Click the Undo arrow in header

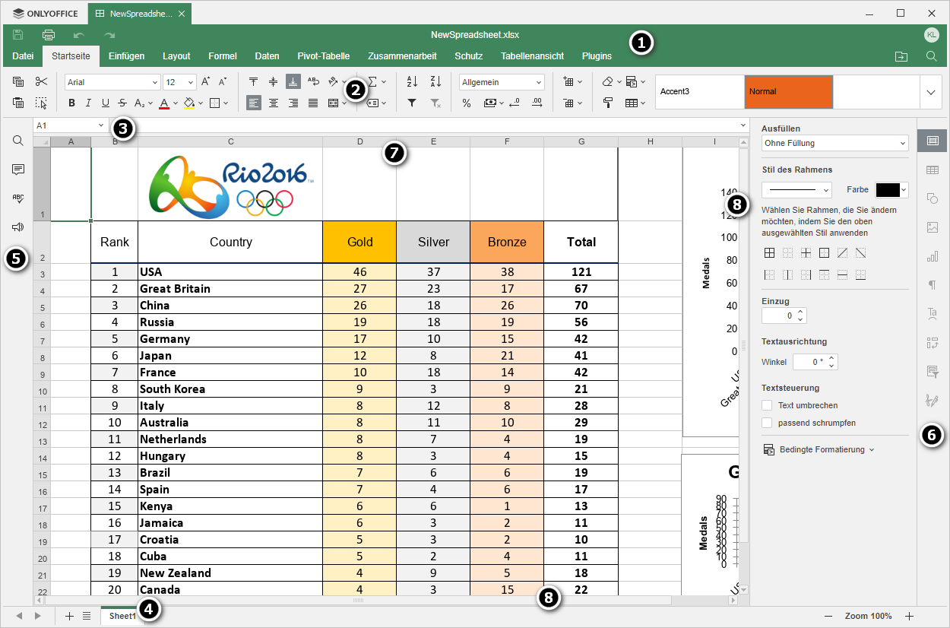click(x=79, y=35)
